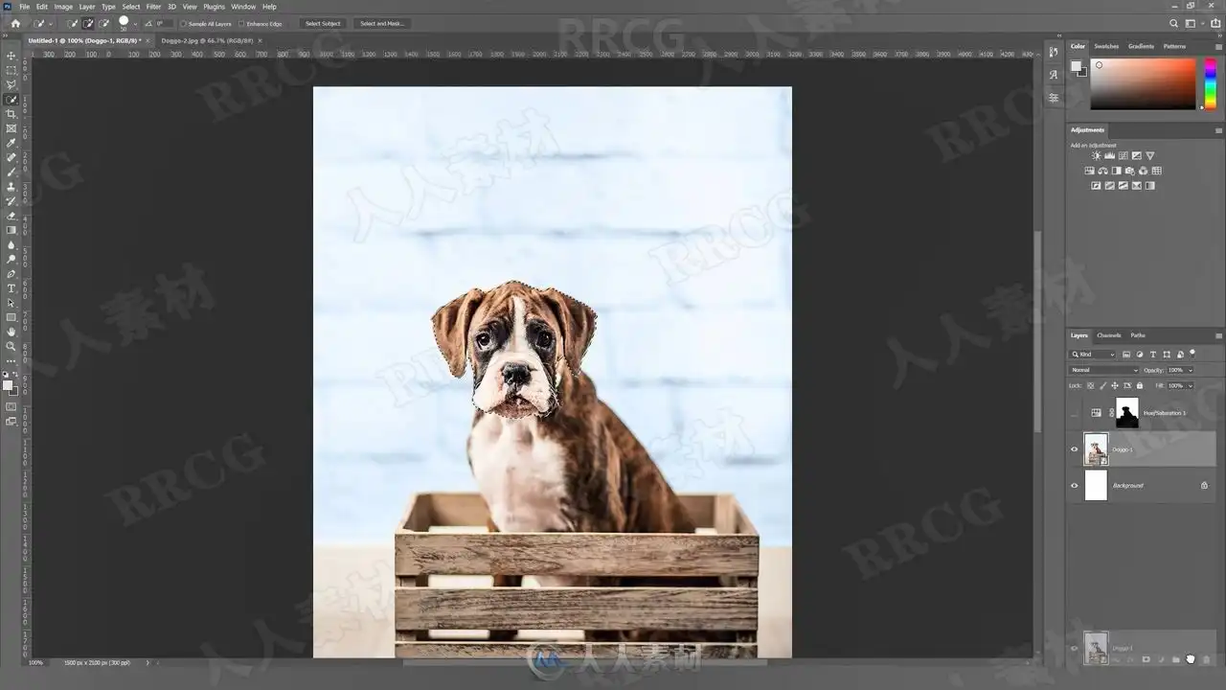Screen dimensions: 1226x690
Task: Add a Levels adjustment
Action: click(1109, 155)
